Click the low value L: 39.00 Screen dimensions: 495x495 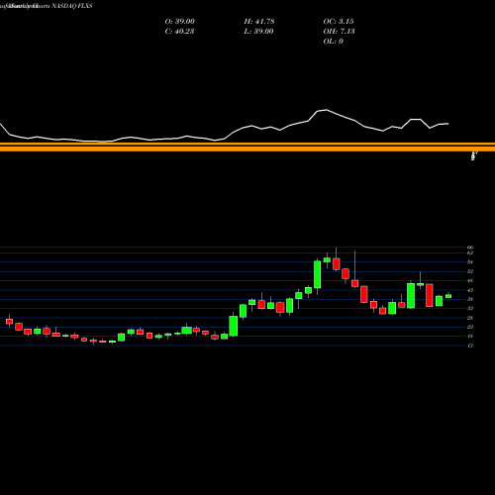[x=258, y=32]
